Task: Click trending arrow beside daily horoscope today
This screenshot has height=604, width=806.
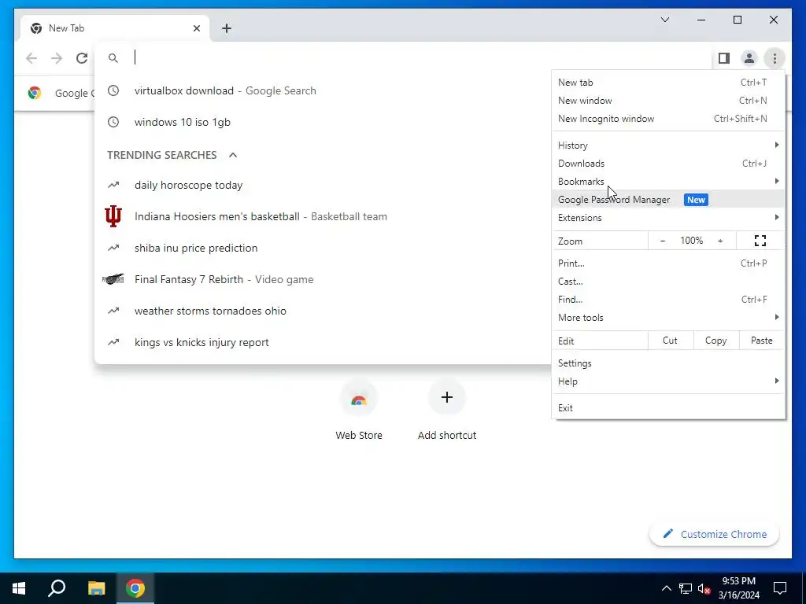Action: pyautogui.click(x=113, y=185)
